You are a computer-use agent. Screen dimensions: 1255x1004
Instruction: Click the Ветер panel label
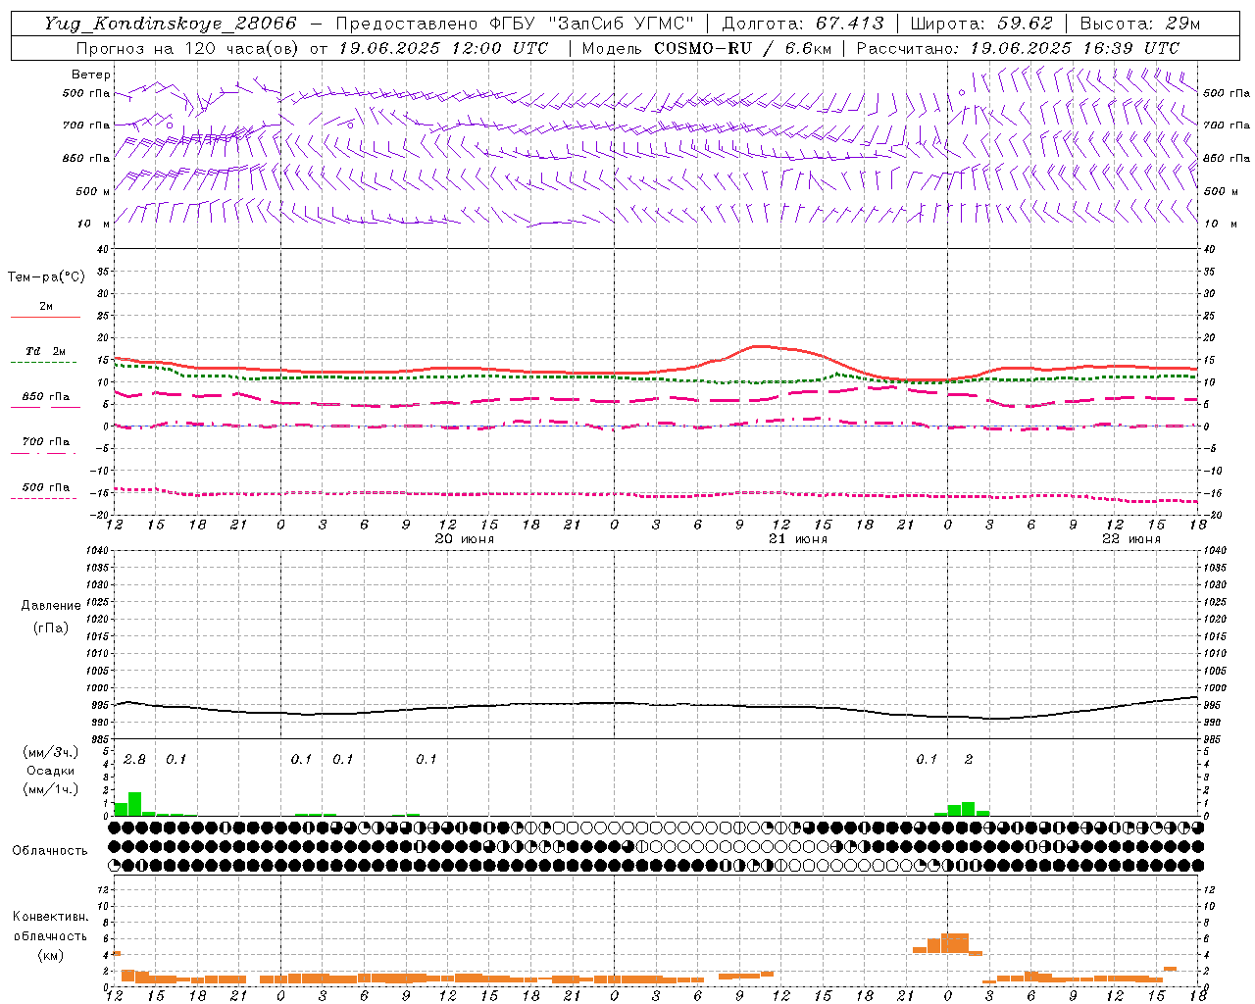point(91,75)
